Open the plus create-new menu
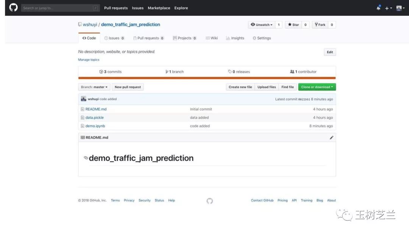Image resolution: width=409 pixels, height=233 pixels. coord(389,8)
